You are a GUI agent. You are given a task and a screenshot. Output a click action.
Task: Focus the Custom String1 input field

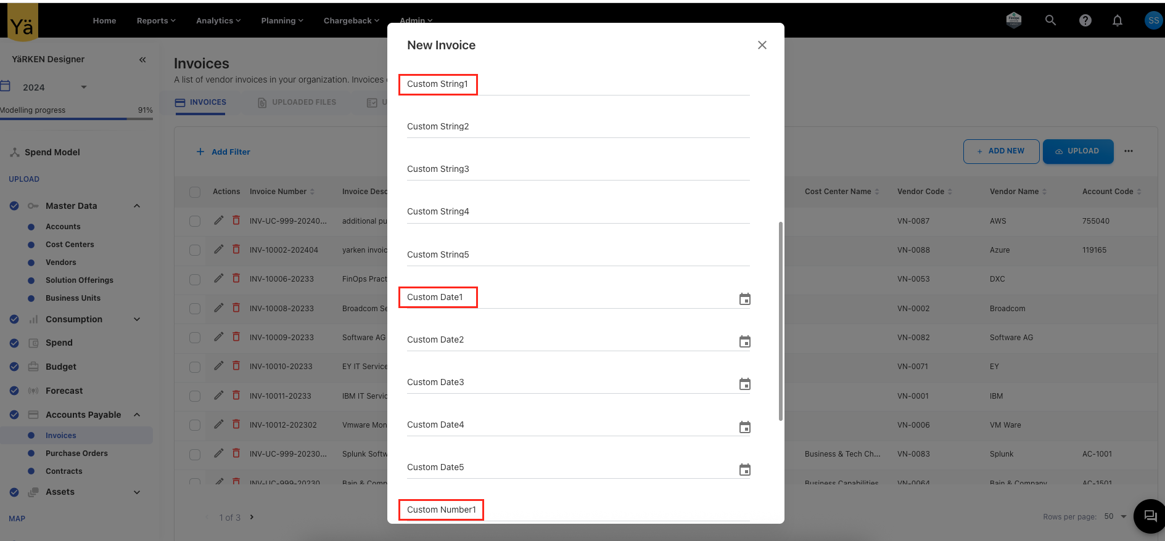[x=578, y=84]
